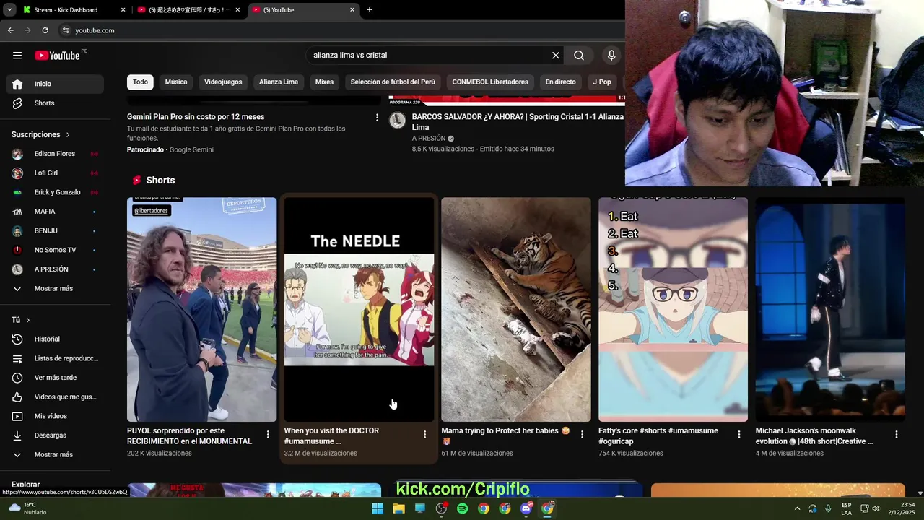Viewport: 924px width, 520px height.
Task: Select the Alianza Lima filter chip
Action: [279, 82]
